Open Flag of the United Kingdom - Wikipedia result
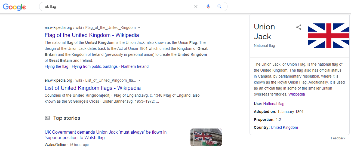 pyautogui.click(x=92, y=35)
